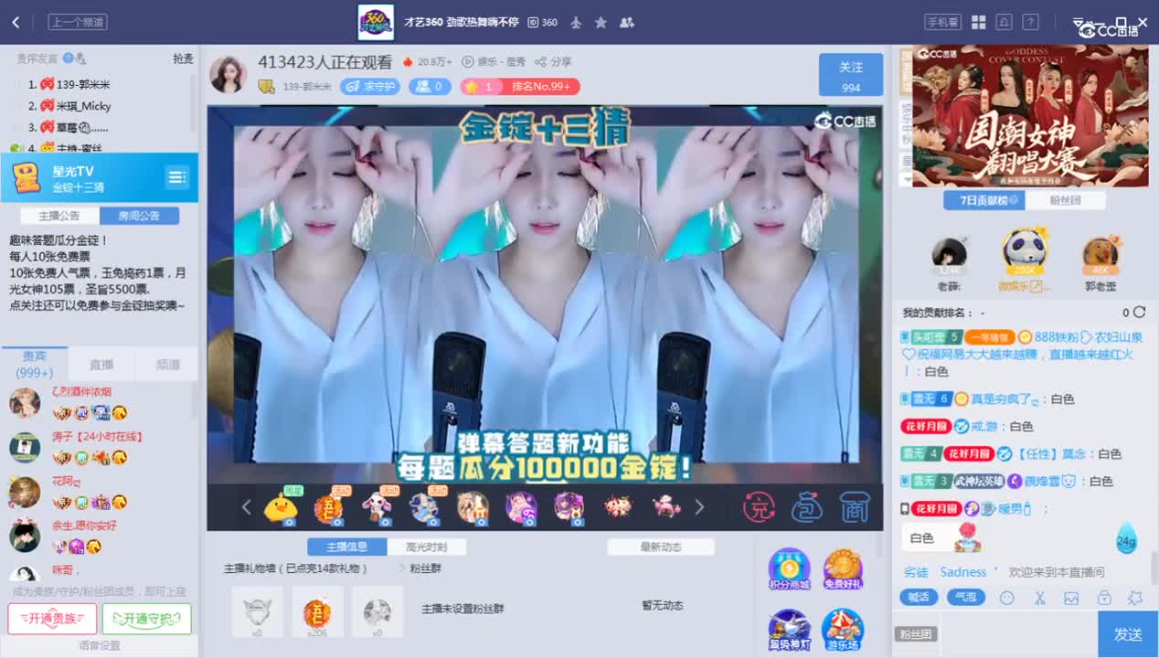Select the orange 君 coin gift
1159x658 pixels.
328,507
